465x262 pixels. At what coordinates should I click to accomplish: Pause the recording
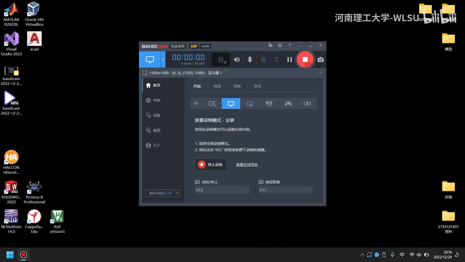coord(290,60)
